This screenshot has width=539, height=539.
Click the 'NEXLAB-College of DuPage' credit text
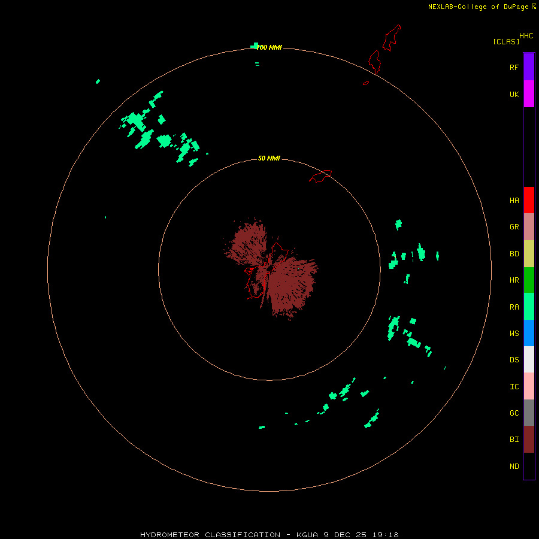pyautogui.click(x=478, y=7)
